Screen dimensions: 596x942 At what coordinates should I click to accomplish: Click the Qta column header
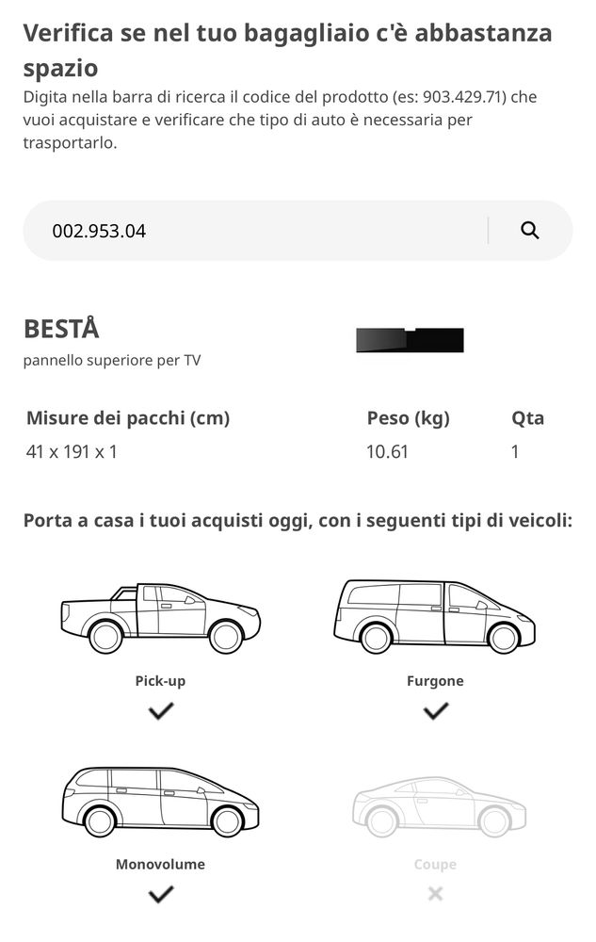[527, 418]
